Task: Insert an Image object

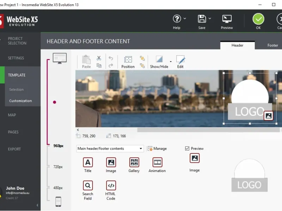Action: 111,165
